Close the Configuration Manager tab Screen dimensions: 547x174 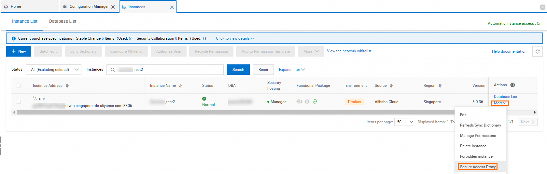[113, 7]
